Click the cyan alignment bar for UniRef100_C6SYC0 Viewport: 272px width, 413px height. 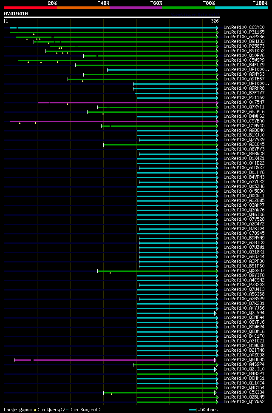point(114,28)
